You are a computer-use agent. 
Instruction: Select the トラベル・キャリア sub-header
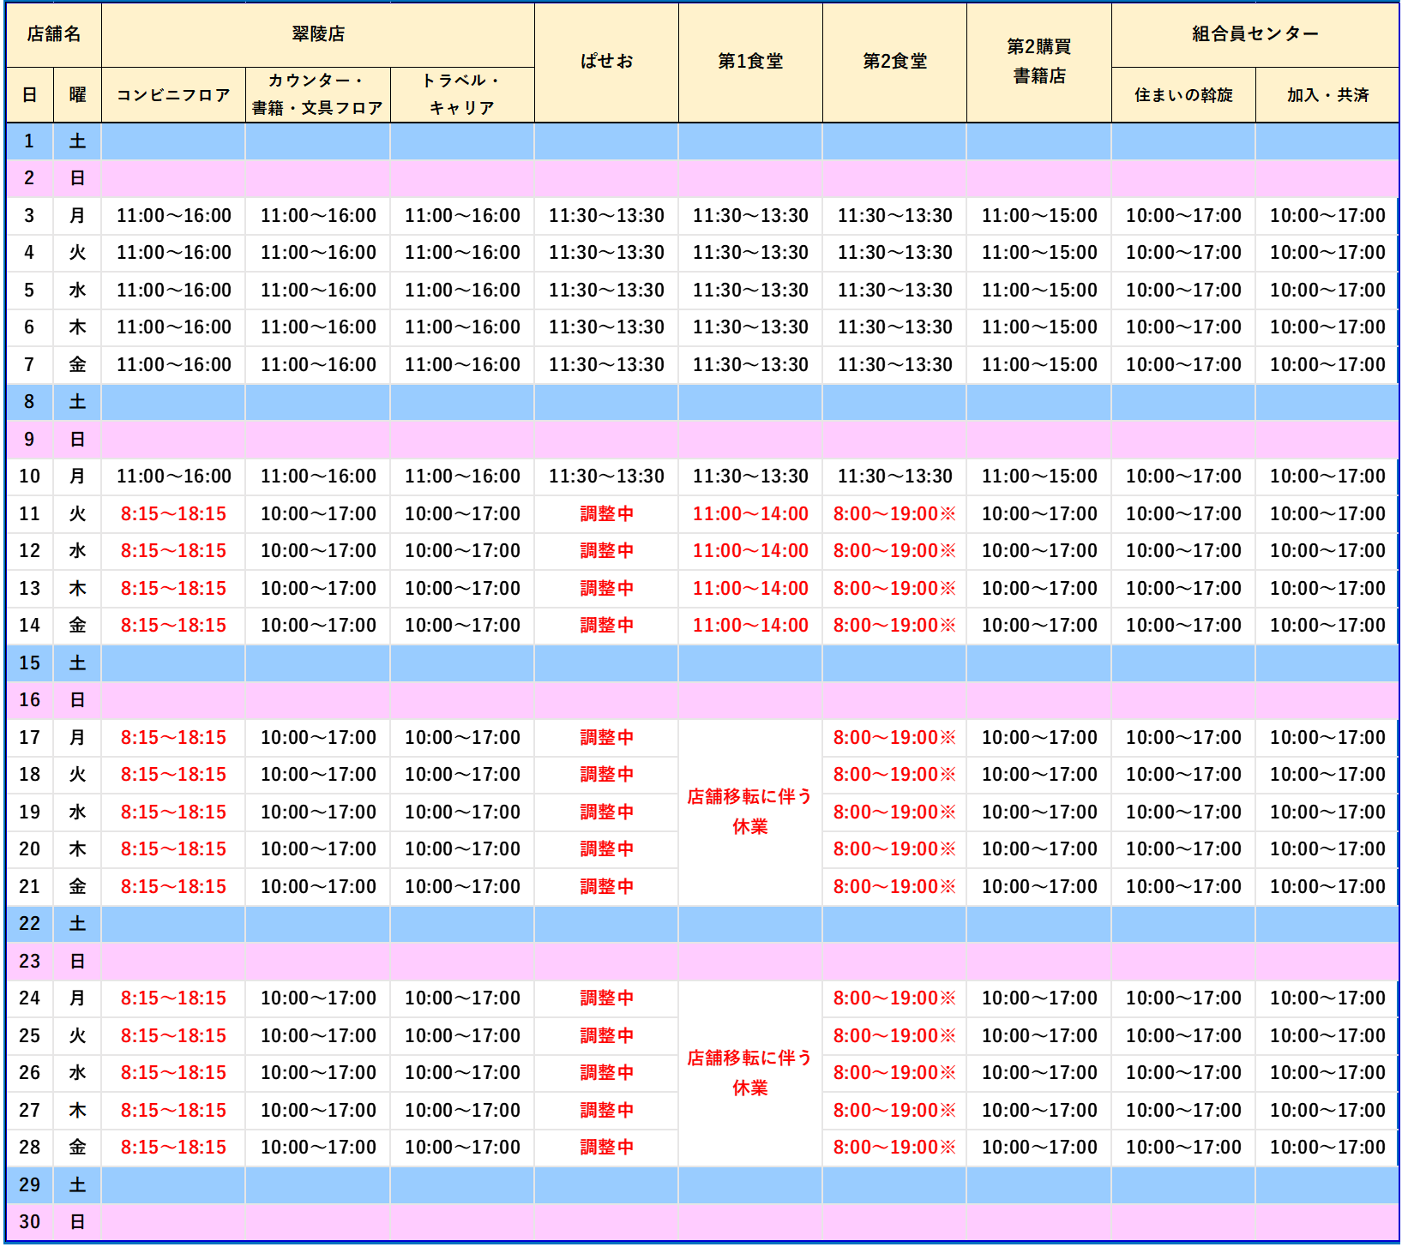462,95
